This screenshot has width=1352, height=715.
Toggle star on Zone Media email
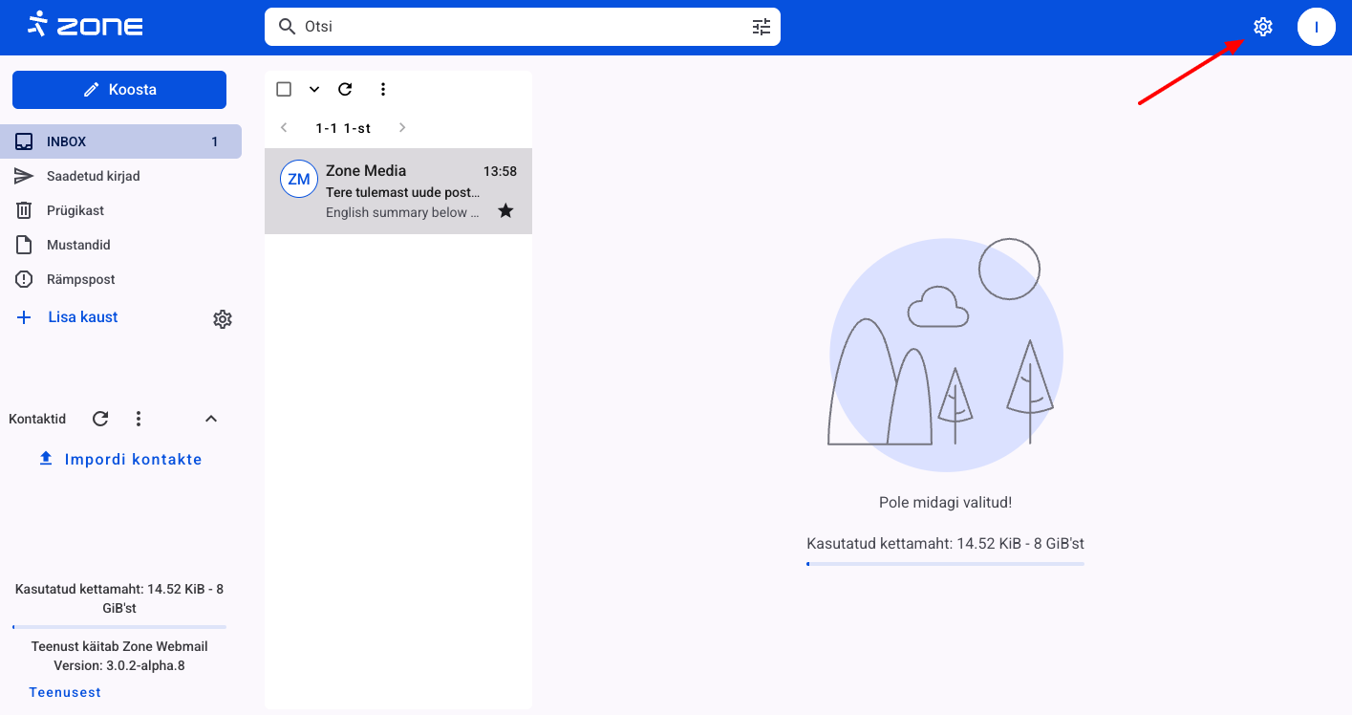(505, 210)
